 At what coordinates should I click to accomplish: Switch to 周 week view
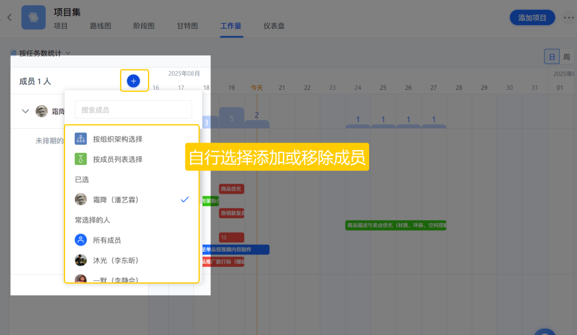(x=566, y=57)
